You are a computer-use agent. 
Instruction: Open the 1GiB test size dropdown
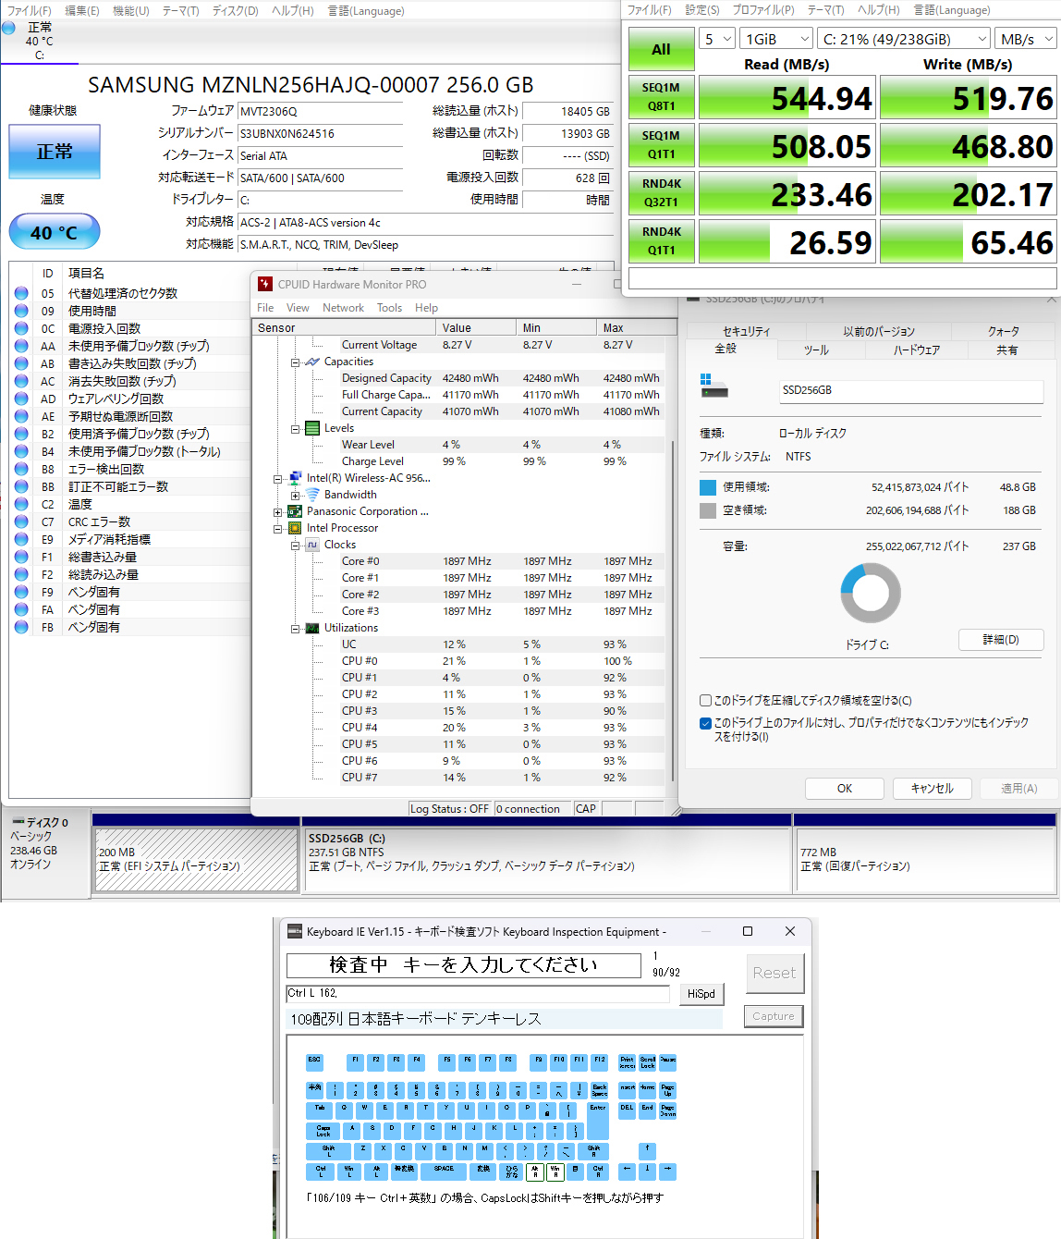(776, 39)
